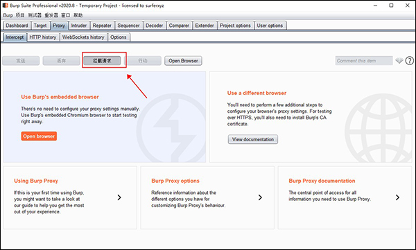Click the help question mark icon

[409, 61]
